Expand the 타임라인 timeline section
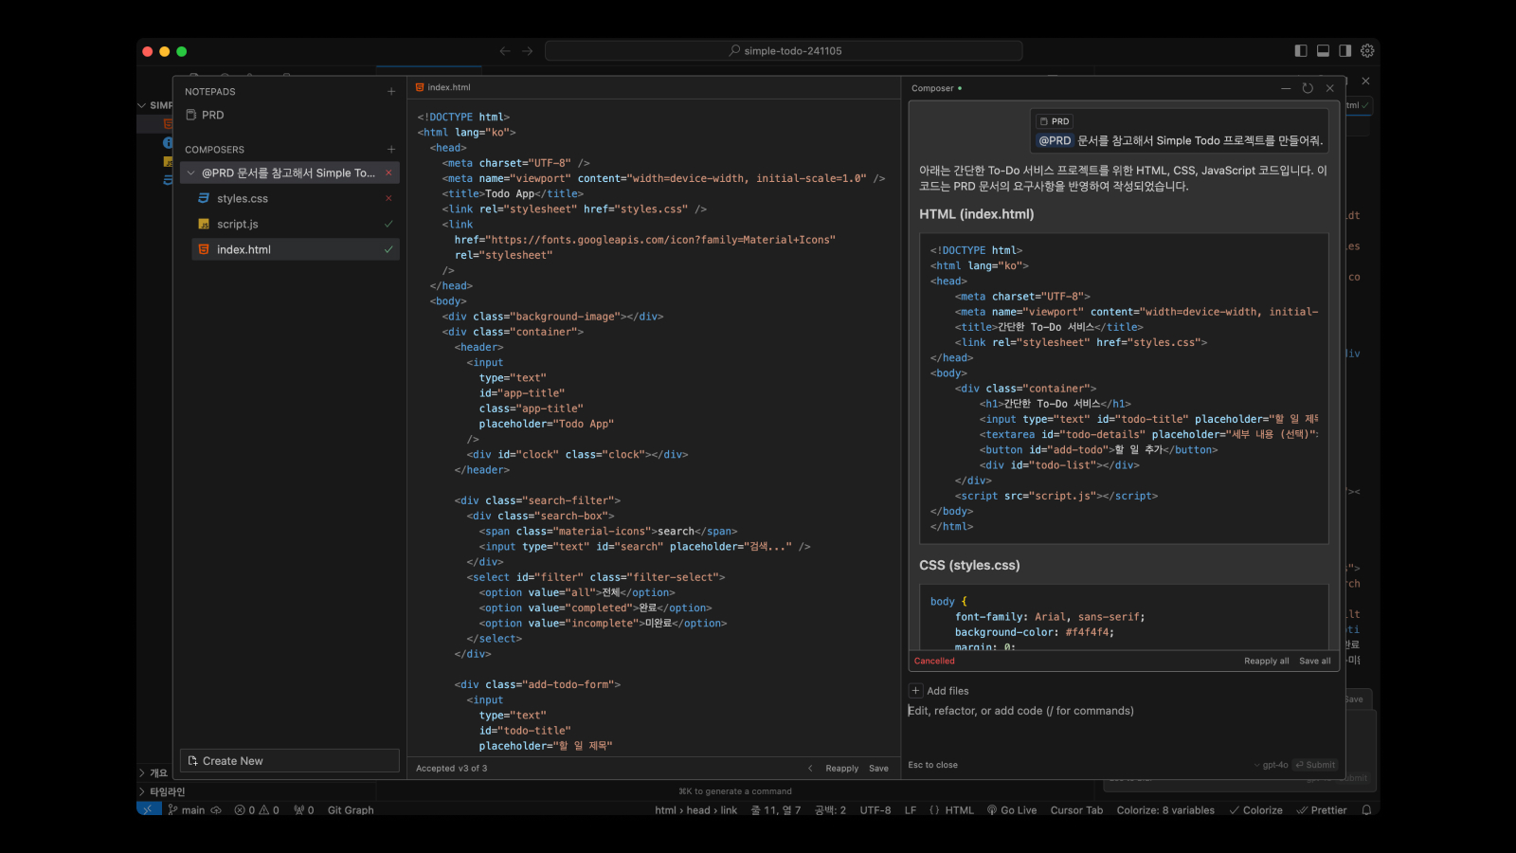1516x853 pixels. click(x=162, y=792)
